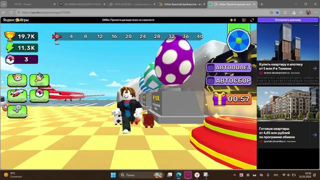Image resolution: width=320 pixels, height=180 pixels.
Task: Click the Отключить рекламу button
Action: [x=288, y=20]
